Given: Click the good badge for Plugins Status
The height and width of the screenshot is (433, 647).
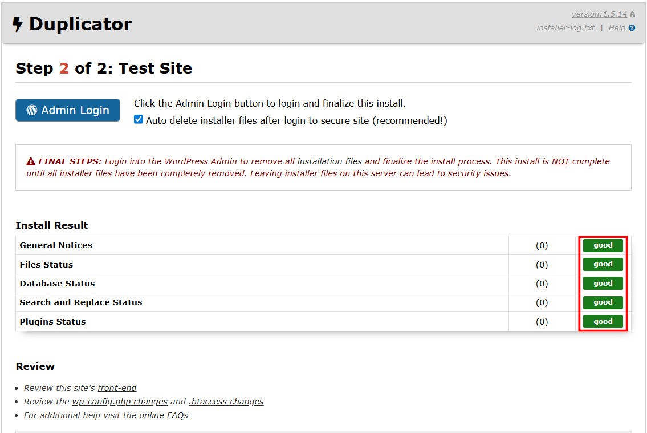Looking at the screenshot, I should tap(603, 322).
